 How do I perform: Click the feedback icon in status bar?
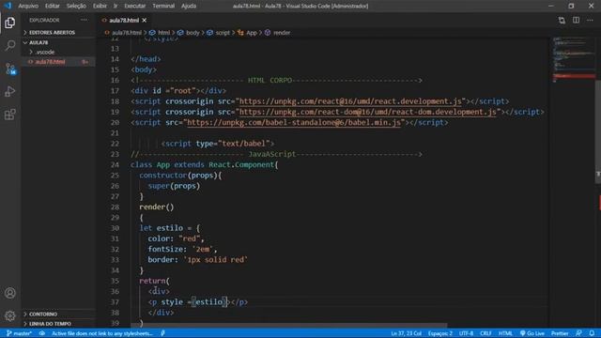tap(578, 333)
